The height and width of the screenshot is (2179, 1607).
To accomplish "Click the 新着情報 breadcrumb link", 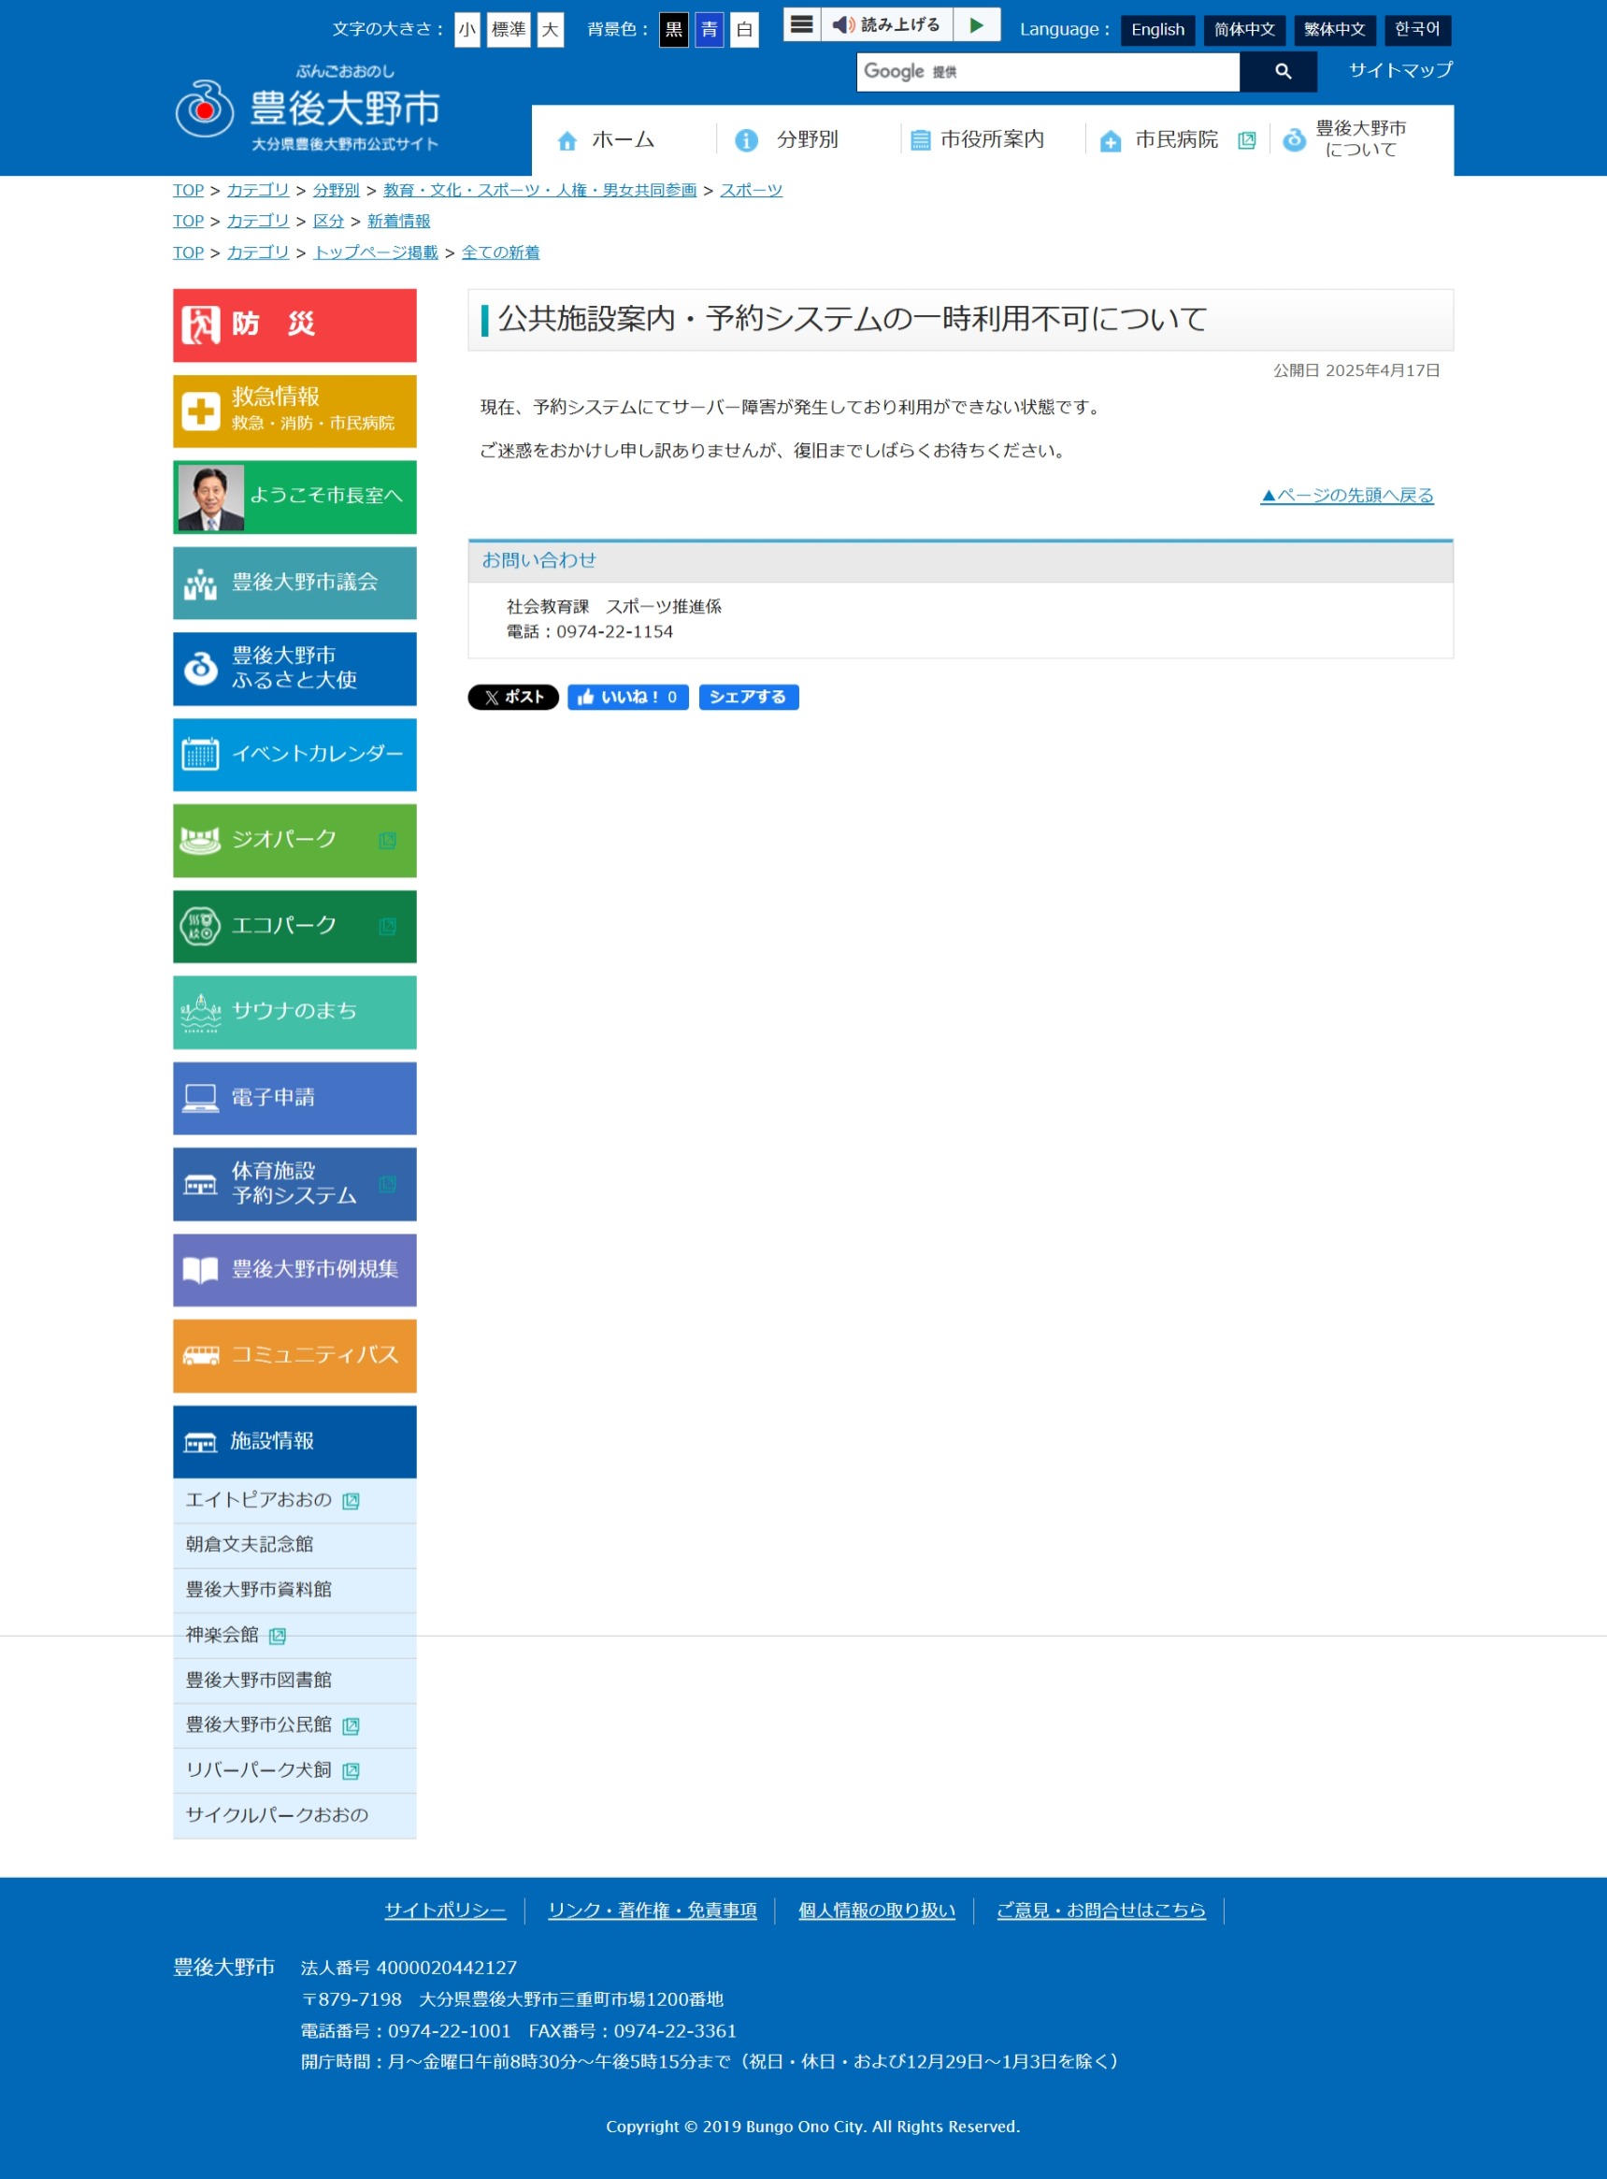I will [x=399, y=222].
